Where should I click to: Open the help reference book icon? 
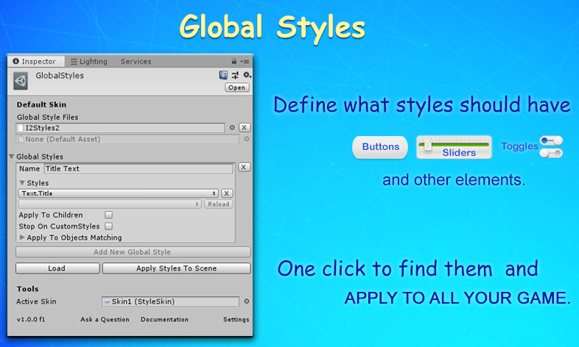click(x=223, y=75)
